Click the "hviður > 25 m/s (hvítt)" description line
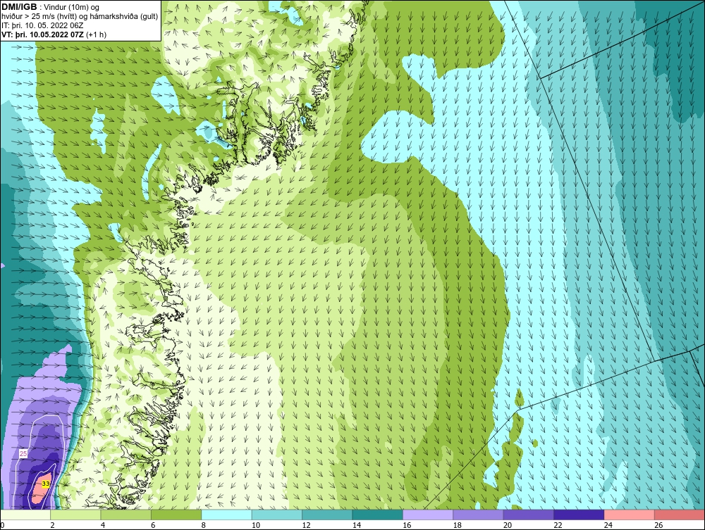 click(x=80, y=17)
